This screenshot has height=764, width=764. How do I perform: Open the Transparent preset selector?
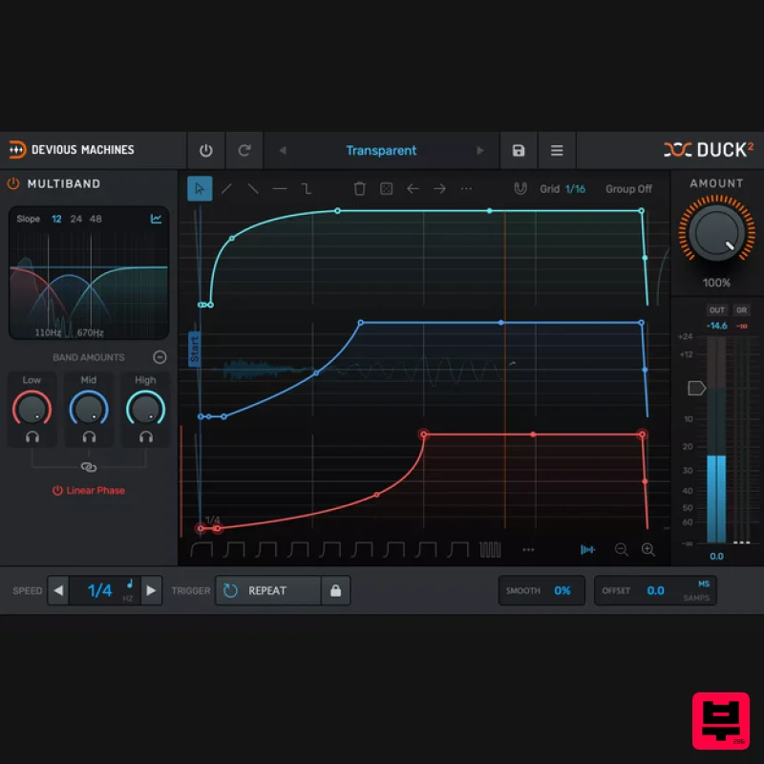coord(381,151)
